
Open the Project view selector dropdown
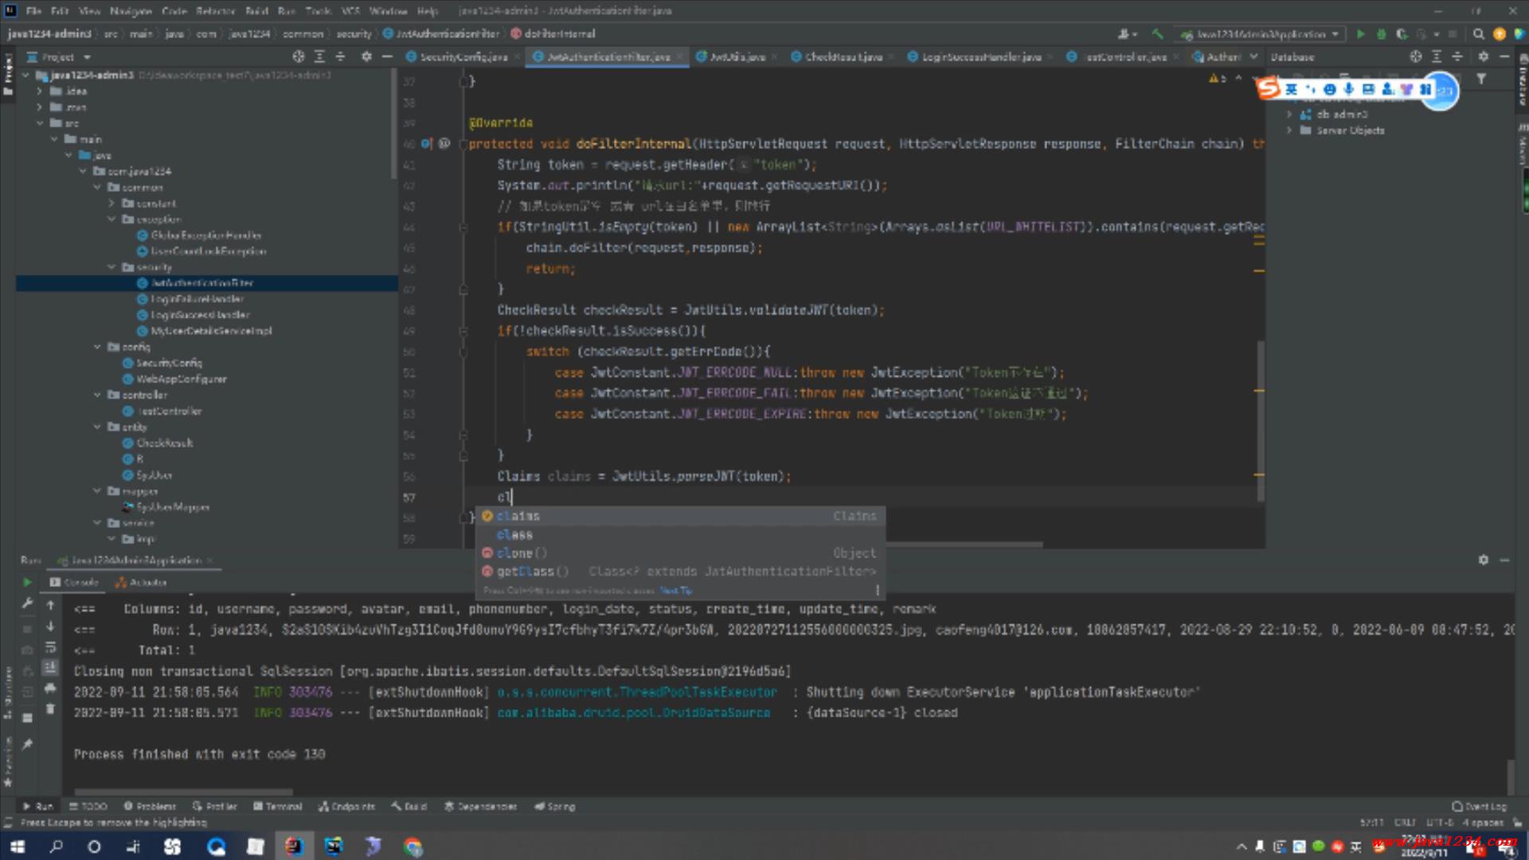(59, 57)
